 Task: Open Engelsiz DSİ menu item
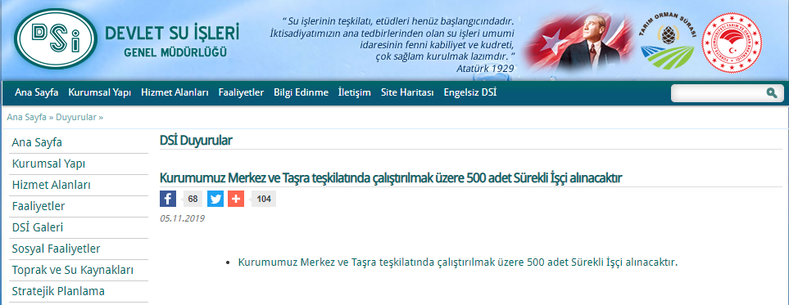click(x=470, y=92)
